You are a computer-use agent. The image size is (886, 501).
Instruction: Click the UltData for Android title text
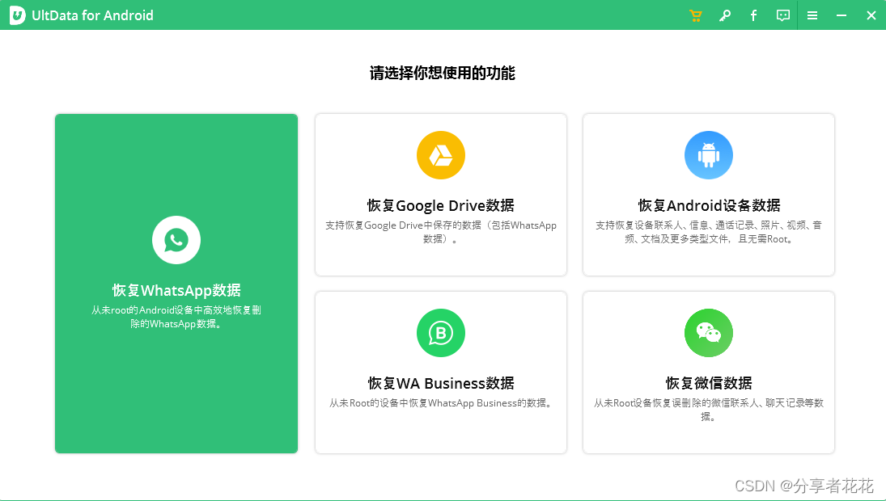pos(93,15)
